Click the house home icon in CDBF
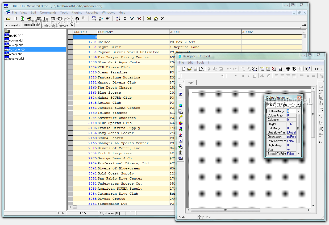 [x=156, y=19]
